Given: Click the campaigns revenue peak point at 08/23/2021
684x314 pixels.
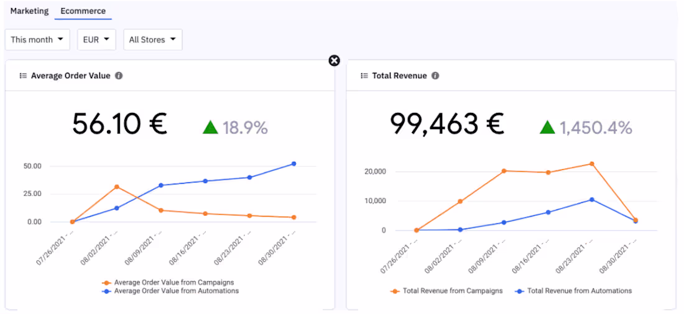Looking at the screenshot, I should [592, 164].
